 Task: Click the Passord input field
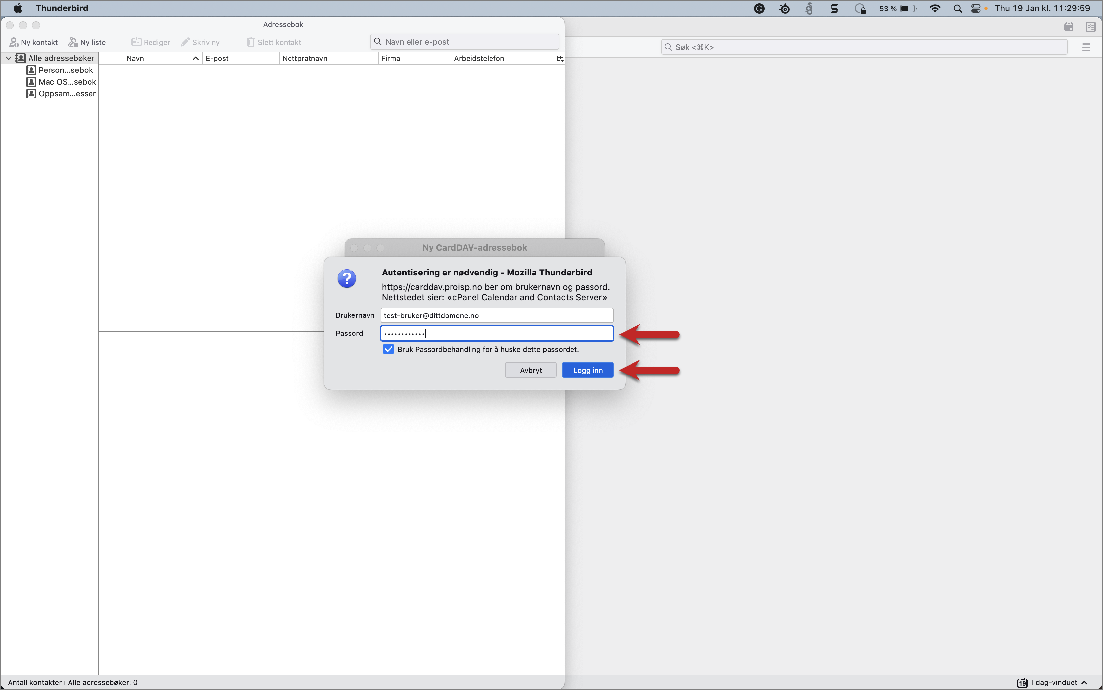click(x=497, y=333)
